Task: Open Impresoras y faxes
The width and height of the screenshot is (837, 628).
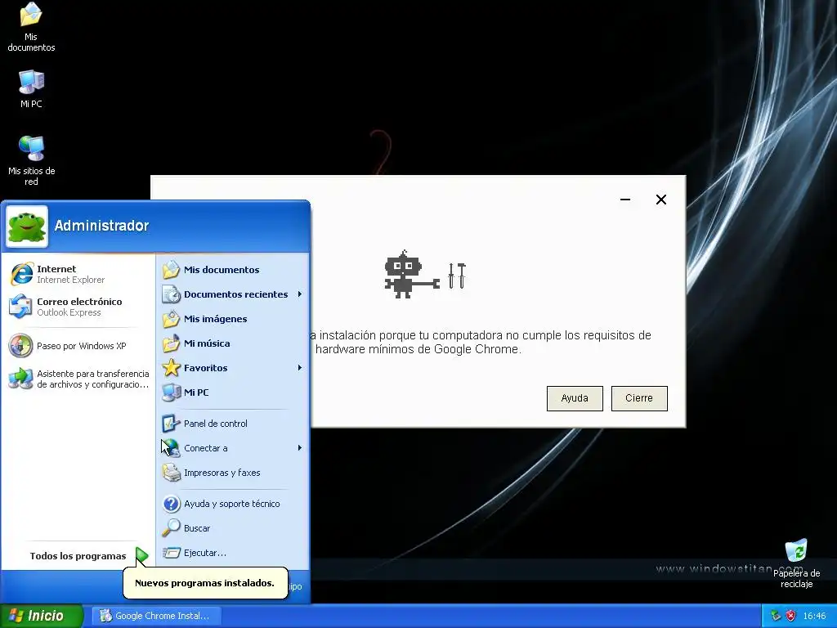Action: (233, 473)
